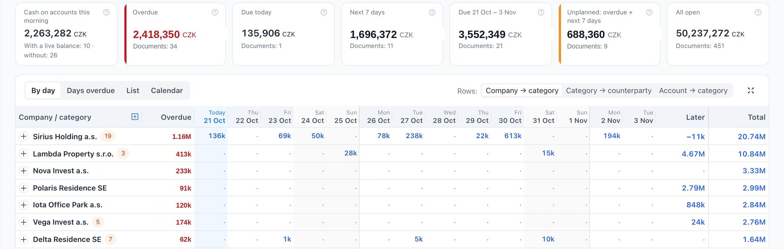Click Delta Residence total 1.64M
The image size is (784, 249).
(754, 239)
